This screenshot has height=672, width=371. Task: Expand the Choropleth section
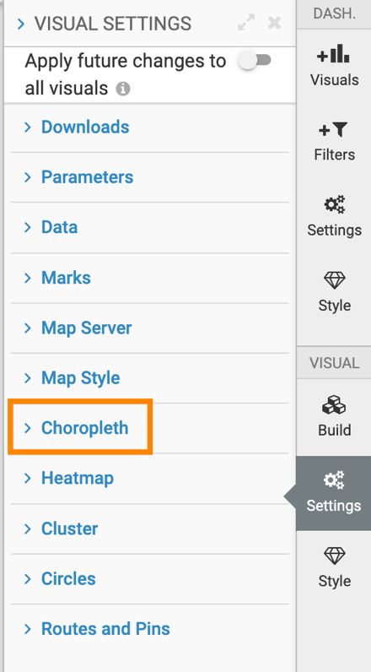150,428
